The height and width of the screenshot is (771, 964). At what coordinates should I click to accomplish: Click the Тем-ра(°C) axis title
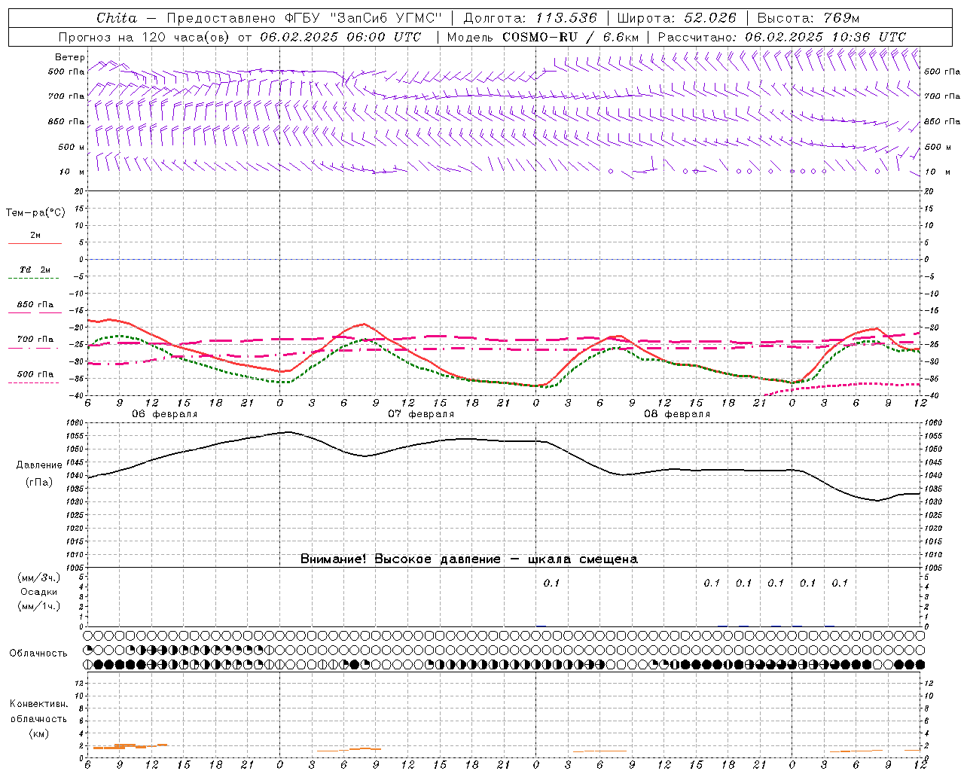35,213
